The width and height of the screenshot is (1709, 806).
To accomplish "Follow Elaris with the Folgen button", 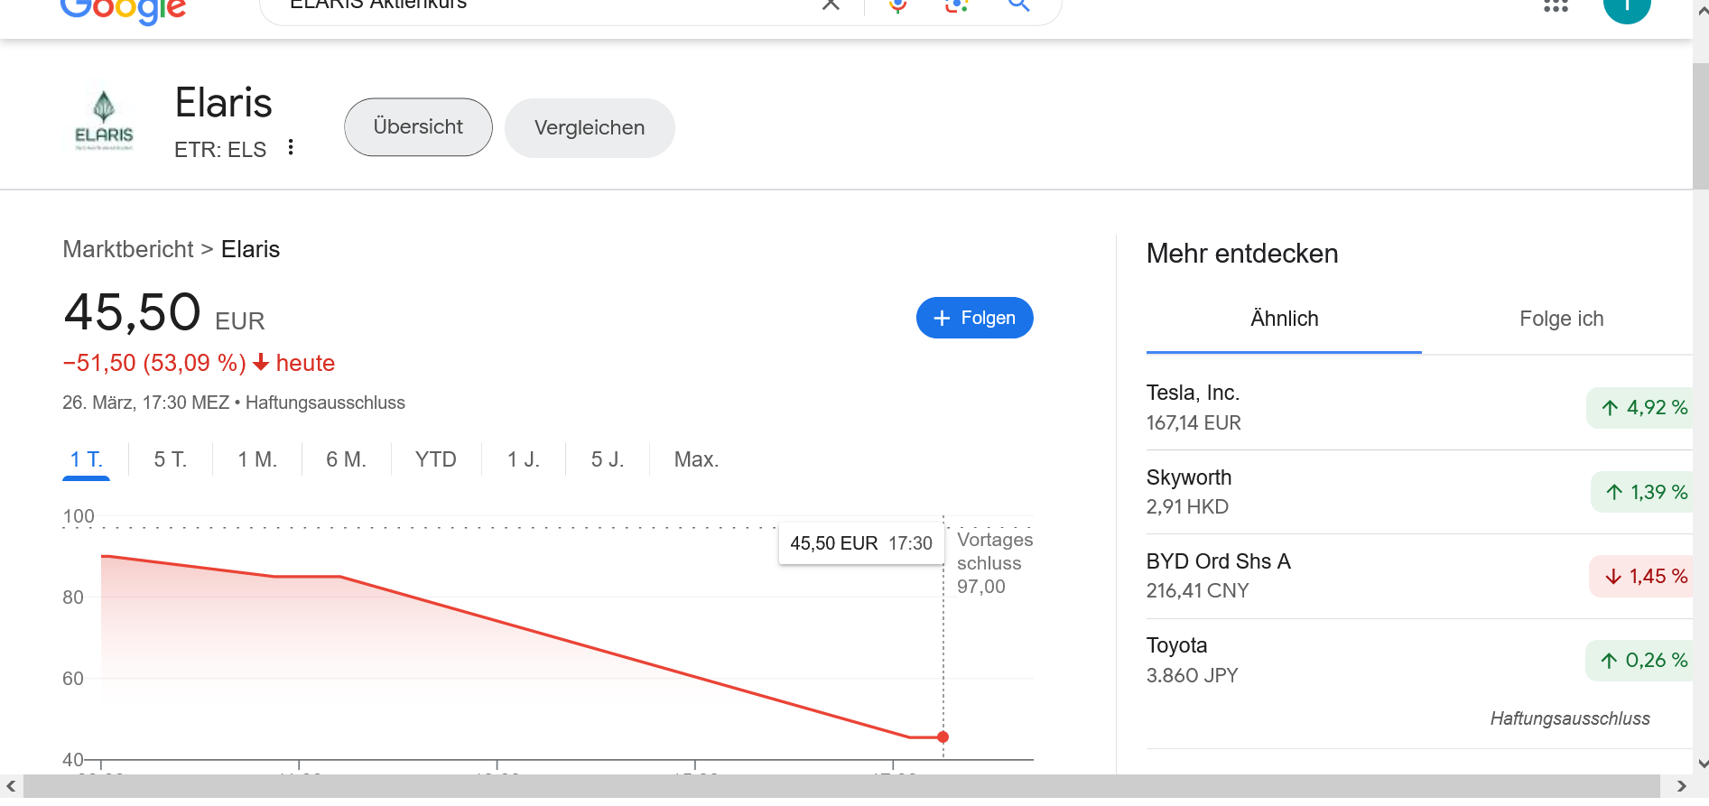I will (974, 318).
